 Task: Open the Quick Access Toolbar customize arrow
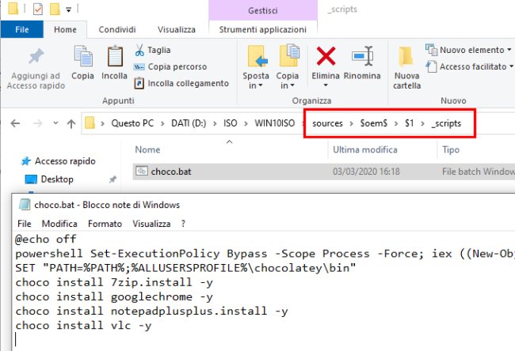click(68, 9)
